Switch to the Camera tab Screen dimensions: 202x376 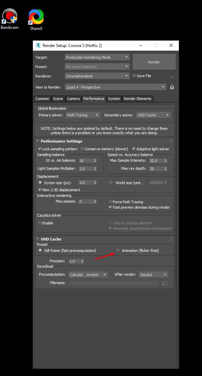coord(73,99)
